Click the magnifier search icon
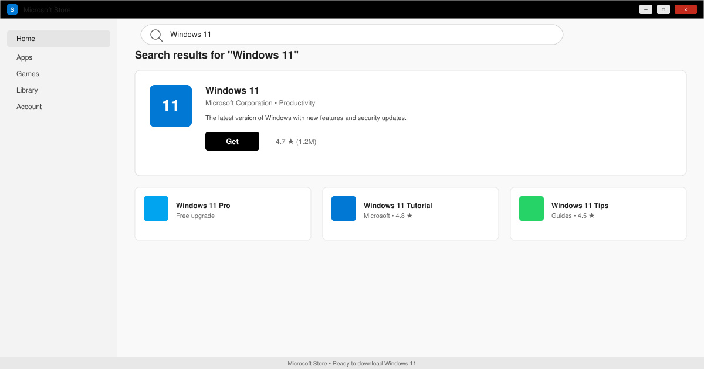The image size is (704, 369). coord(157,36)
